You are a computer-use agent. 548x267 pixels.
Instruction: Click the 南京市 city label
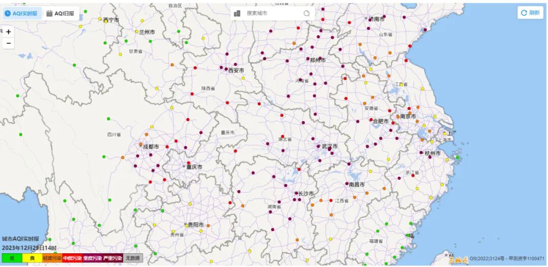pyautogui.click(x=408, y=116)
